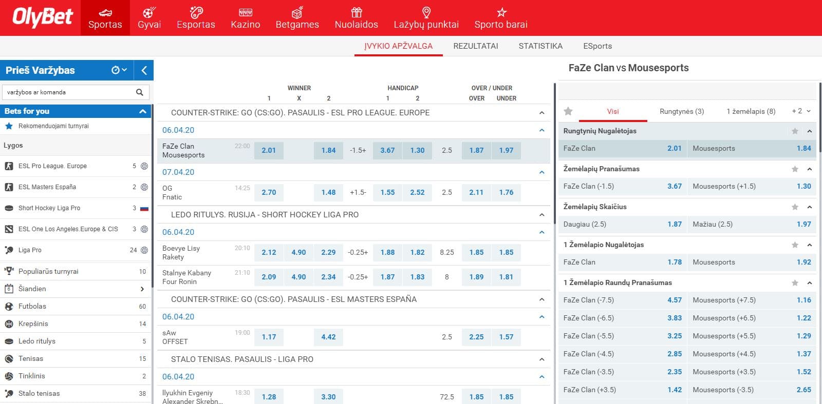The width and height of the screenshot is (822, 404).
Task: Collapse the Prieš Varžybas sidebar
Action: tap(144, 70)
